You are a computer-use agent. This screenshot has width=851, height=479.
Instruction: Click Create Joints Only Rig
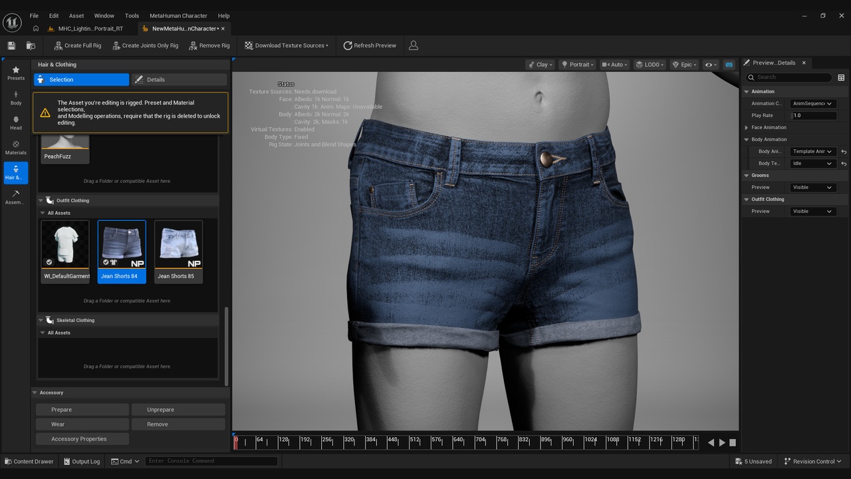[145, 45]
